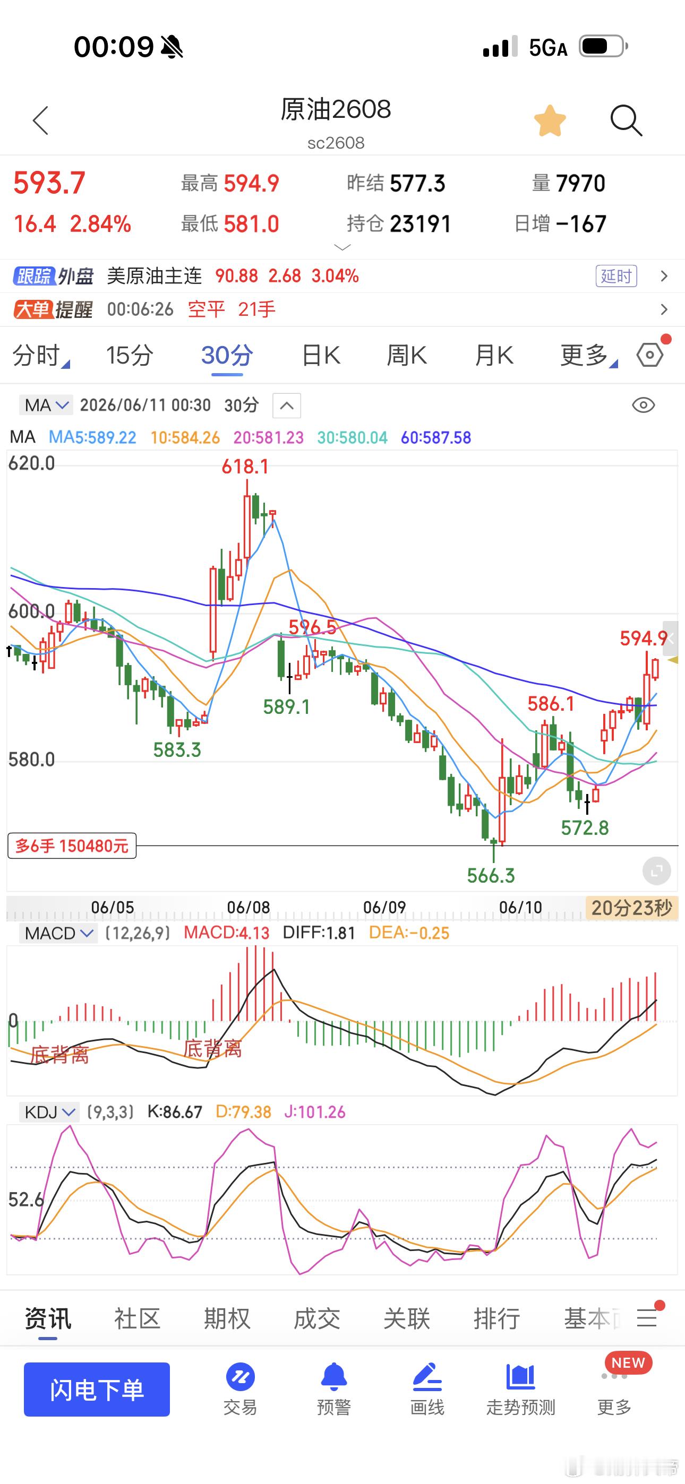685x1484 pixels.
Task: Tap the 20分23秒 countdown label
Action: pos(632,908)
